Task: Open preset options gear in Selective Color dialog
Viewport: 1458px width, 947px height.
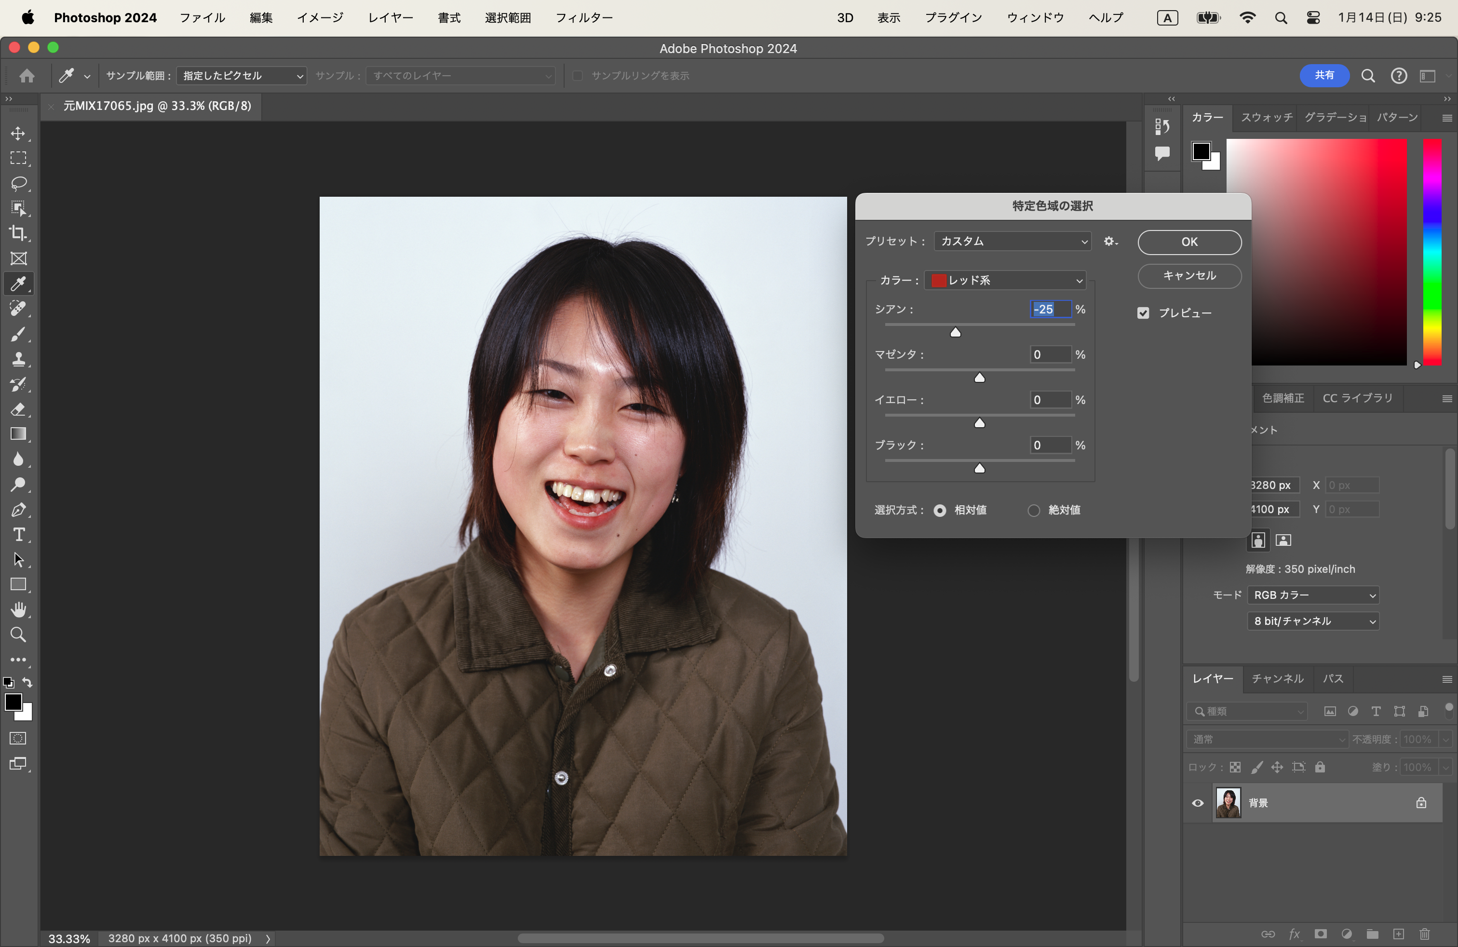Action: [1111, 242]
